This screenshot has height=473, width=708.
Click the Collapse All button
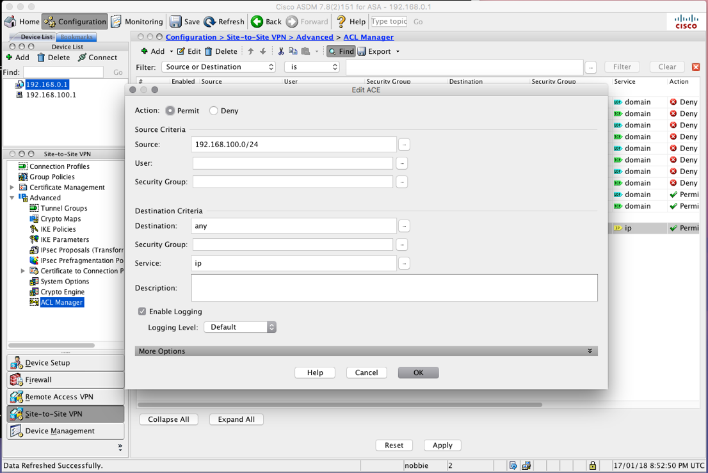click(x=168, y=419)
